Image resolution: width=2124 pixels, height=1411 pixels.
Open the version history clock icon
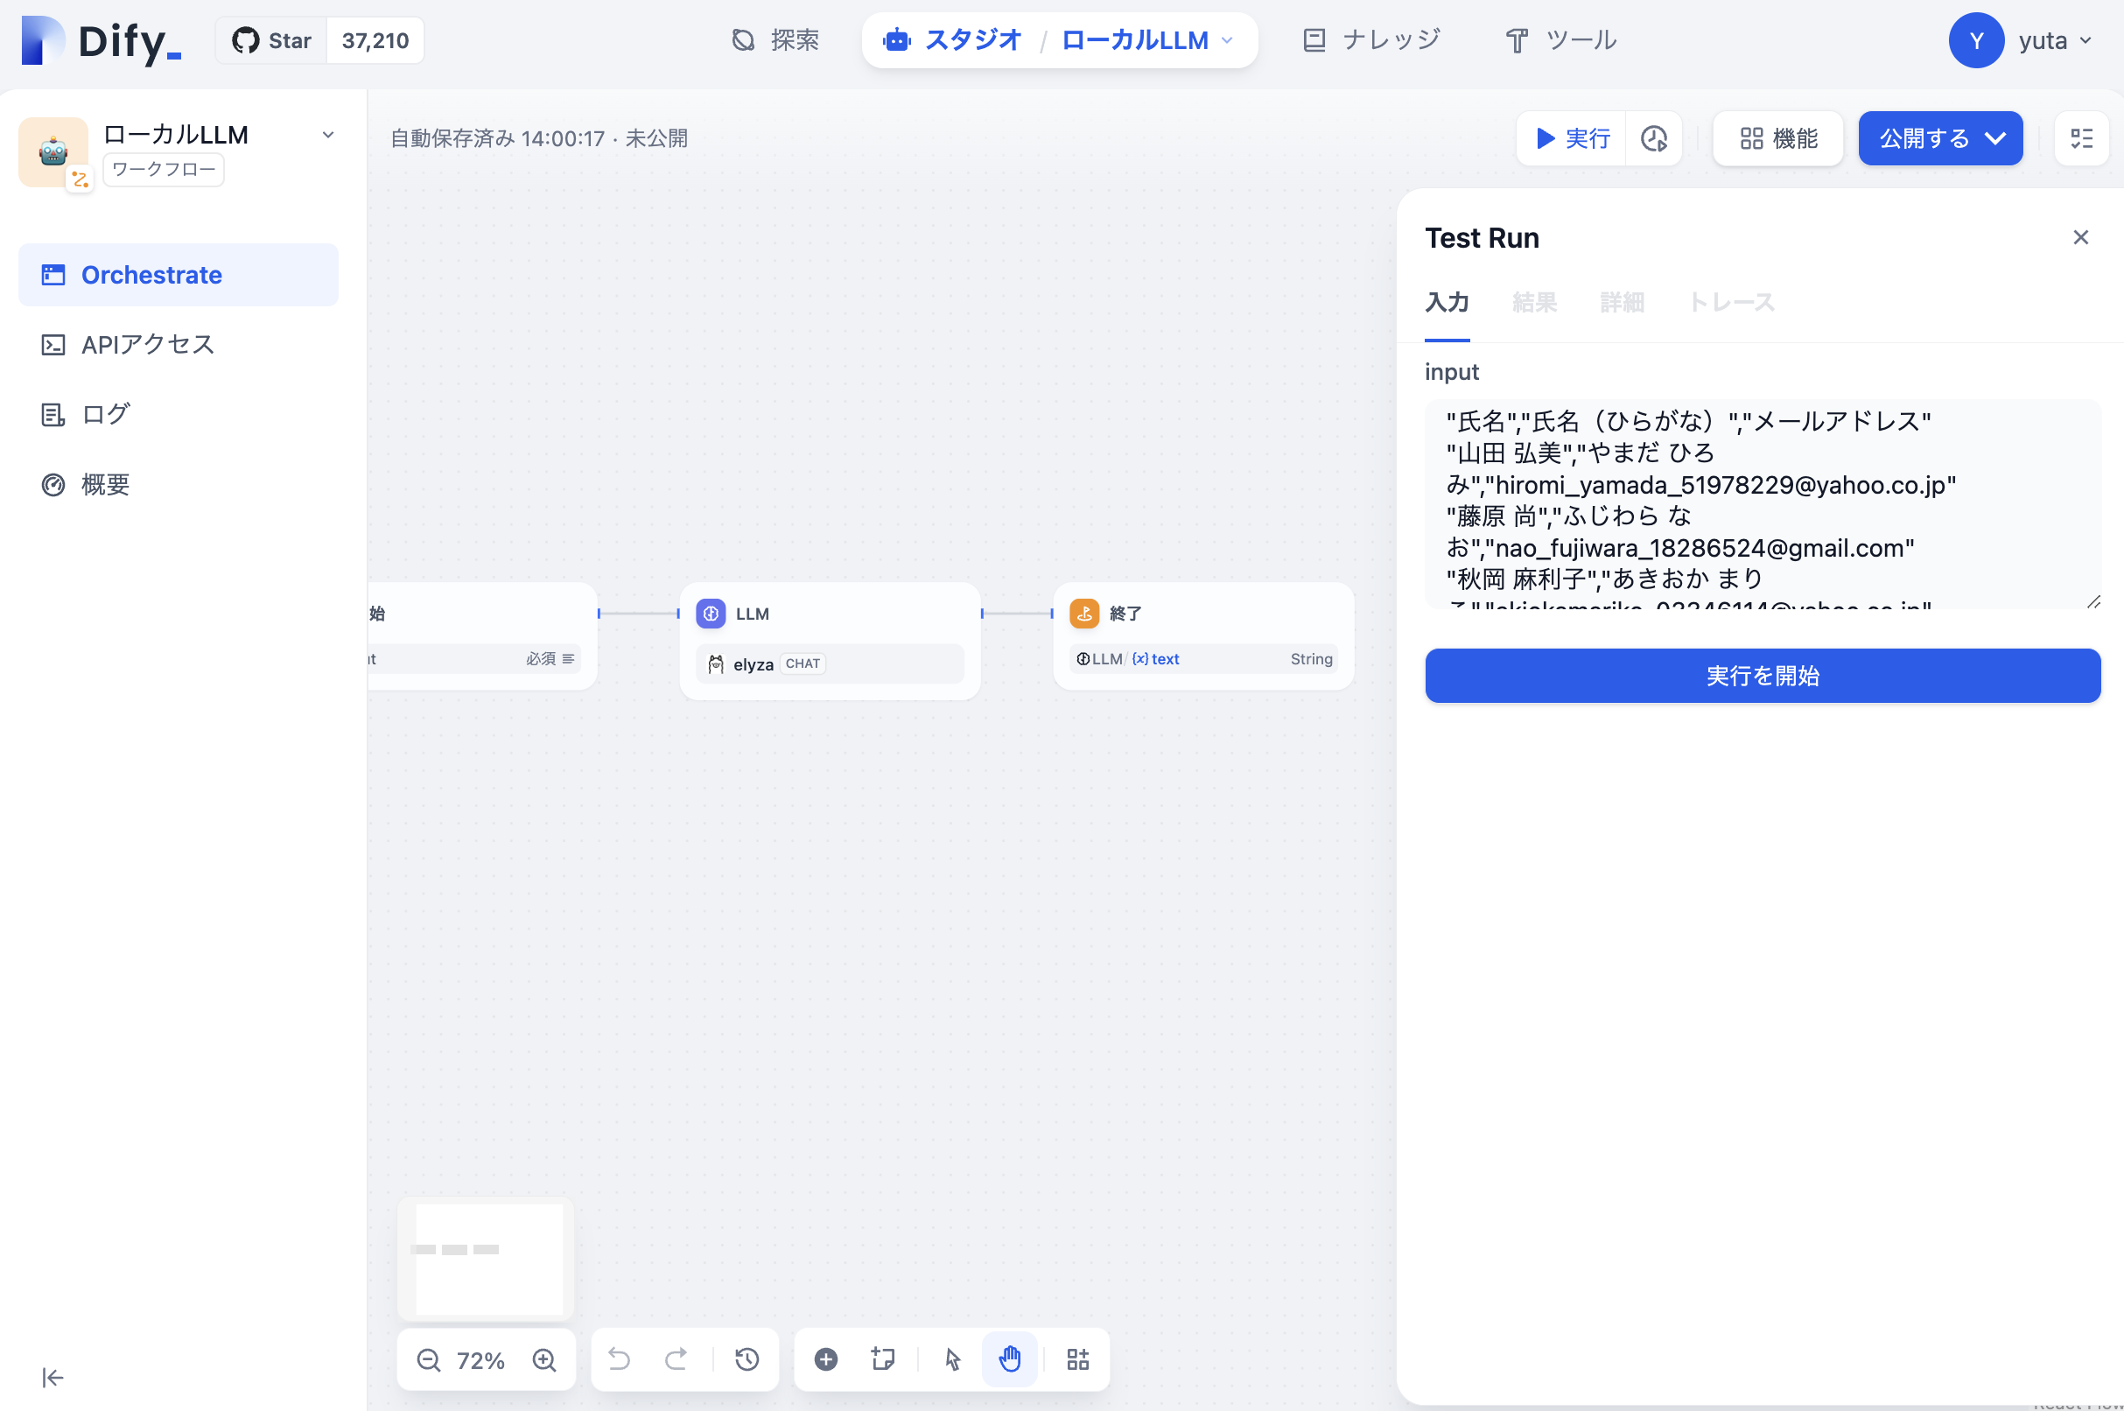[x=747, y=1358]
